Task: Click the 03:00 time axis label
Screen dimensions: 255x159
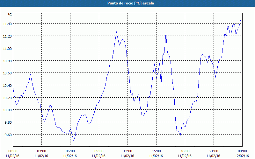Action: click(x=42, y=151)
